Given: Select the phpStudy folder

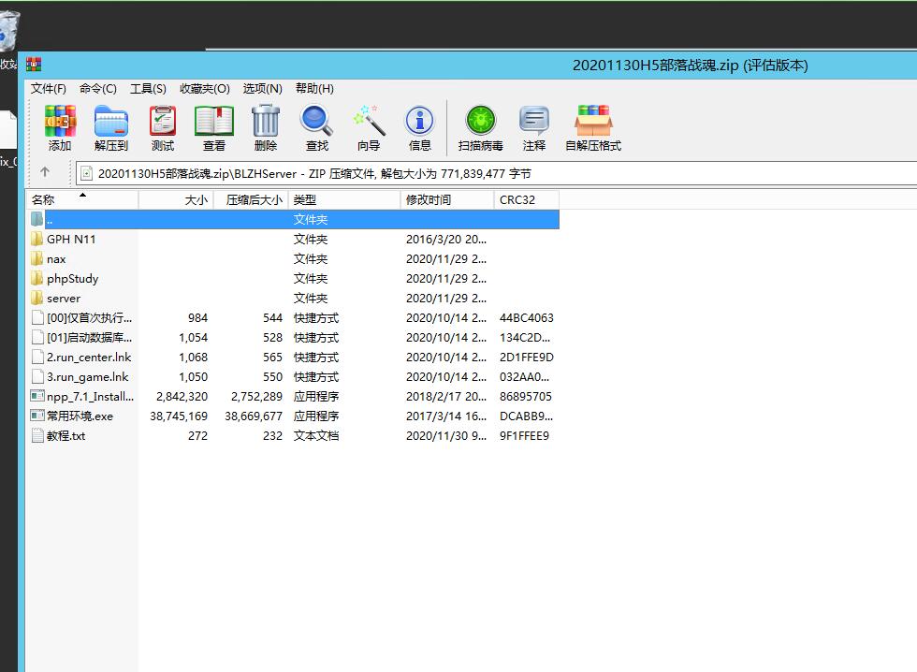Looking at the screenshot, I should tap(72, 279).
